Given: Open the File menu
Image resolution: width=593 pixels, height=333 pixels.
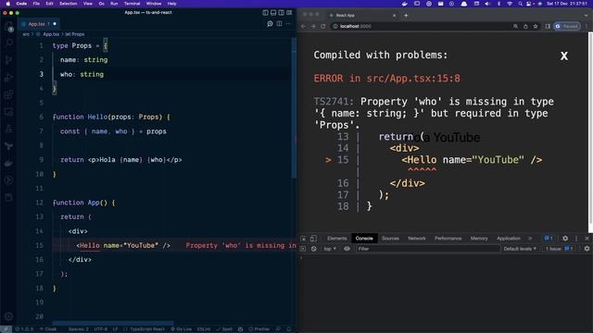Looking at the screenshot, I should 36,4.
